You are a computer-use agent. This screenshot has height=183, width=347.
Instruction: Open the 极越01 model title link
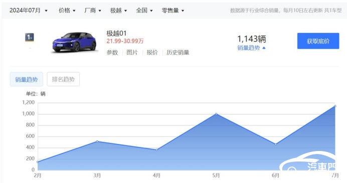tap(116, 33)
